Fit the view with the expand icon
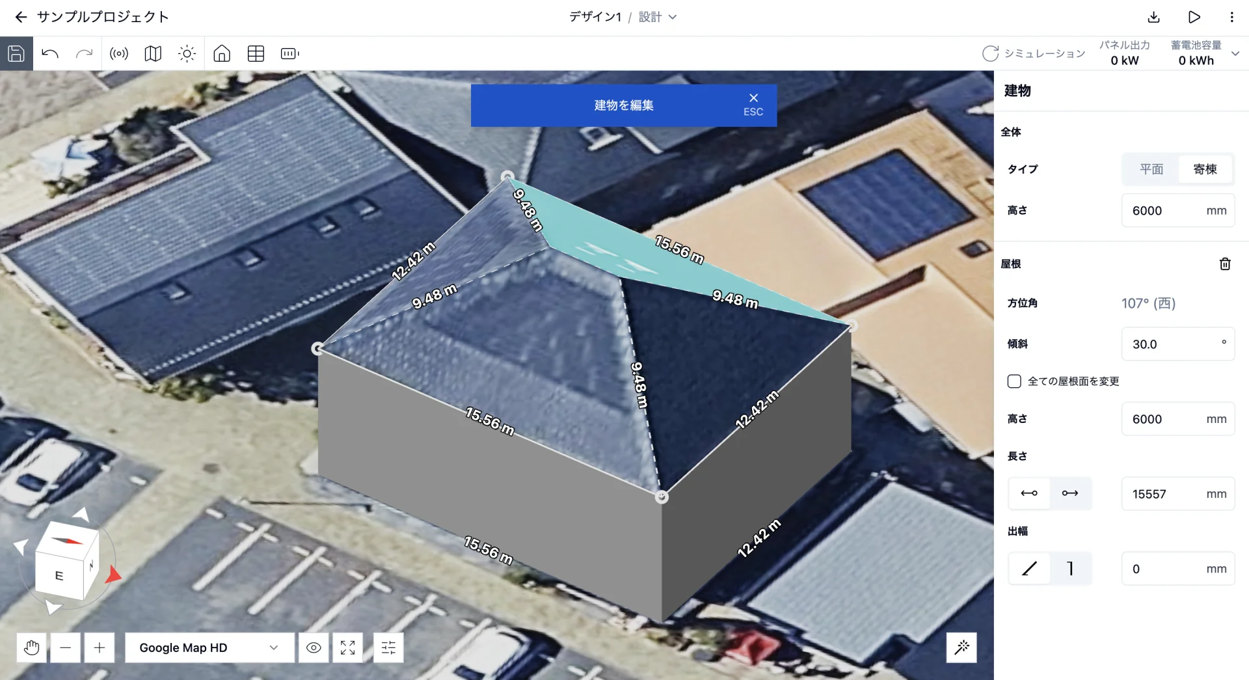The image size is (1249, 680). click(348, 647)
